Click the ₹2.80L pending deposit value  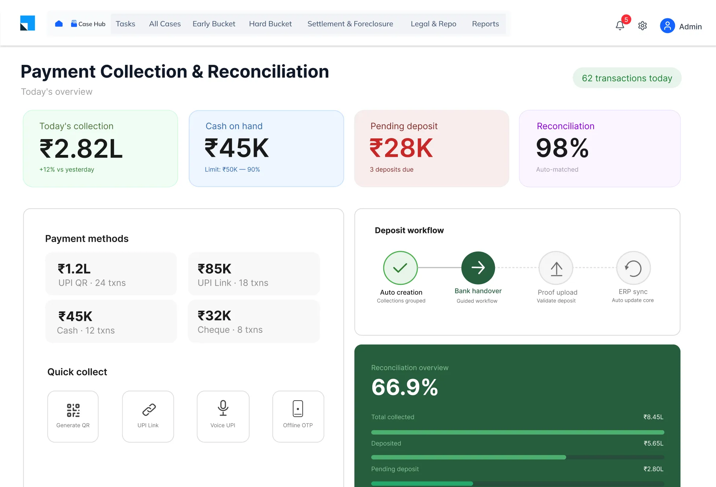click(x=653, y=469)
